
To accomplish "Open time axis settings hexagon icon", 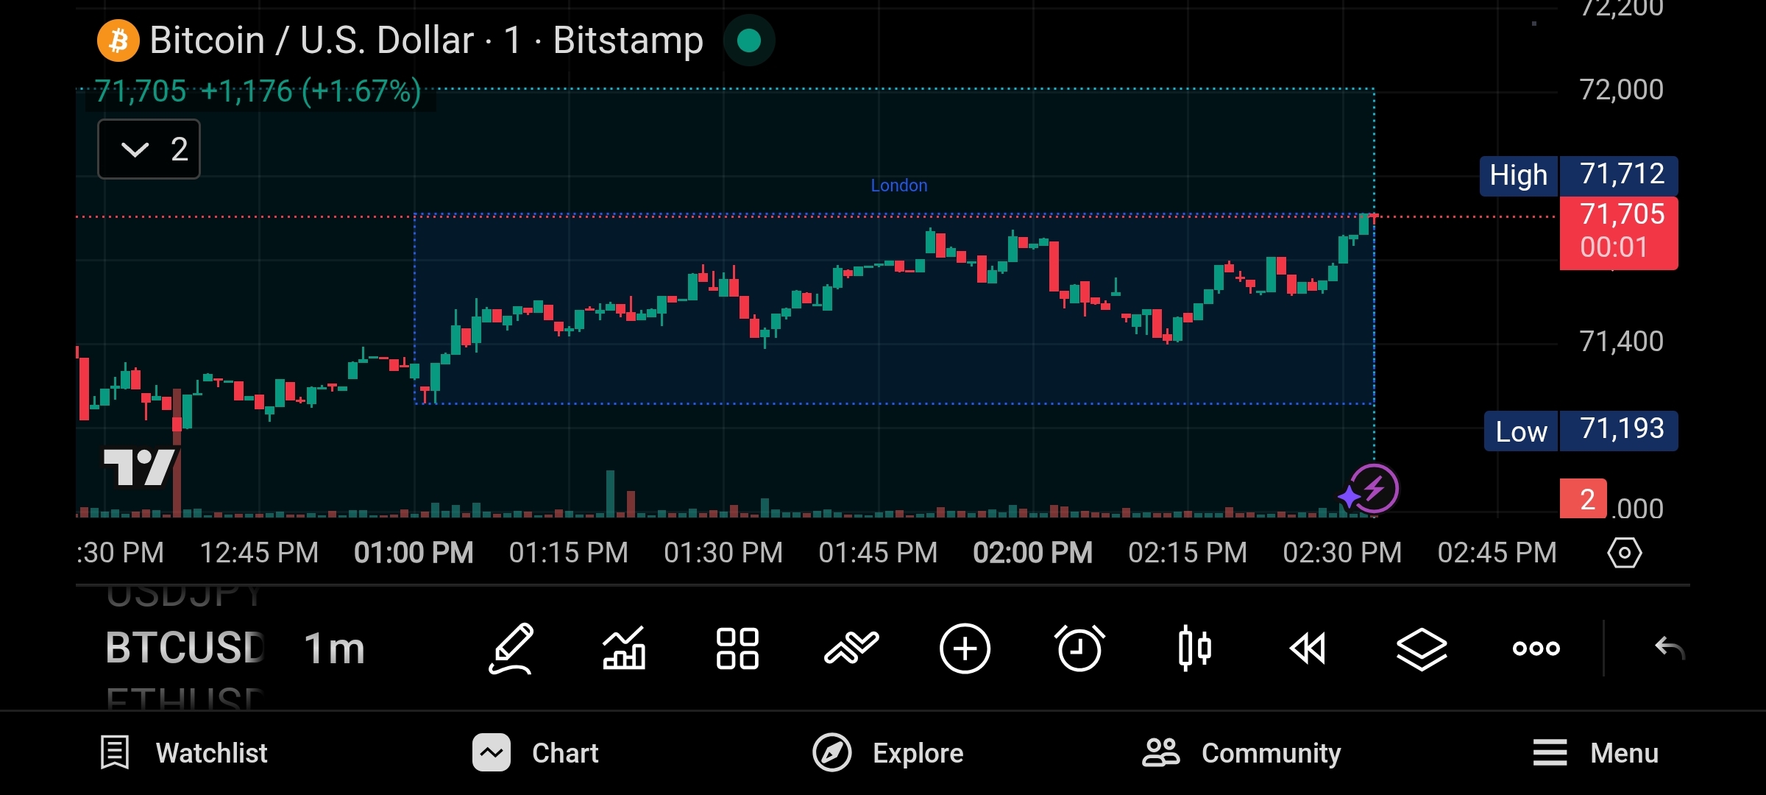I will [1624, 553].
